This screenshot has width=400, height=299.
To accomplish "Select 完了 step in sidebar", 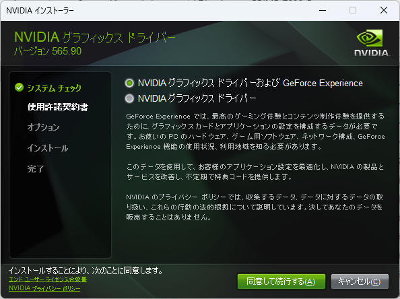I will coord(36,168).
